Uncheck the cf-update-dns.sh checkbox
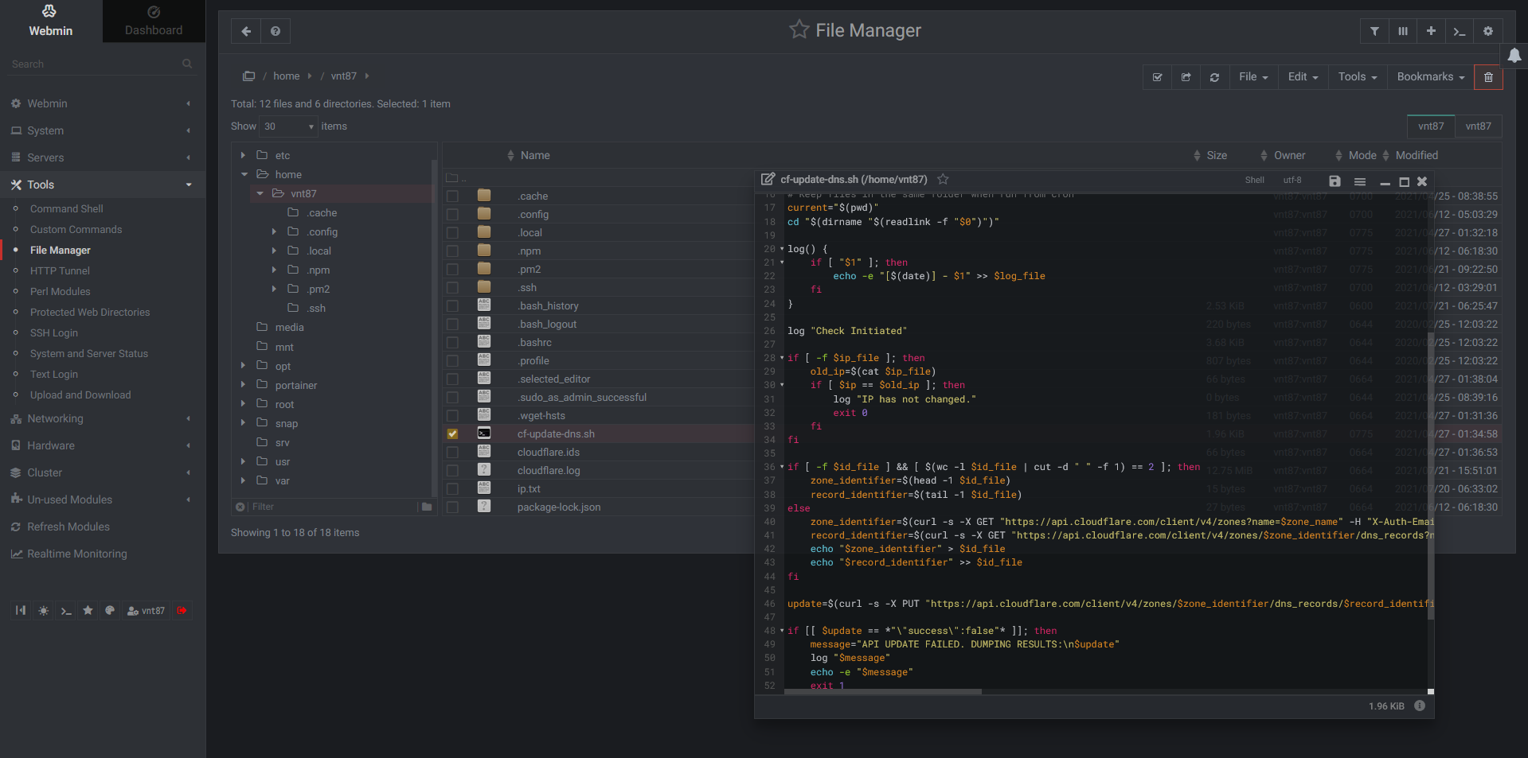This screenshot has width=1528, height=758. pos(452,434)
